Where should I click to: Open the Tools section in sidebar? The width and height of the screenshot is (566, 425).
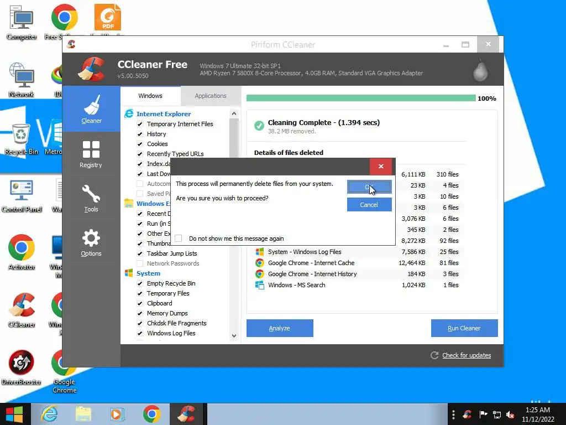tap(91, 198)
